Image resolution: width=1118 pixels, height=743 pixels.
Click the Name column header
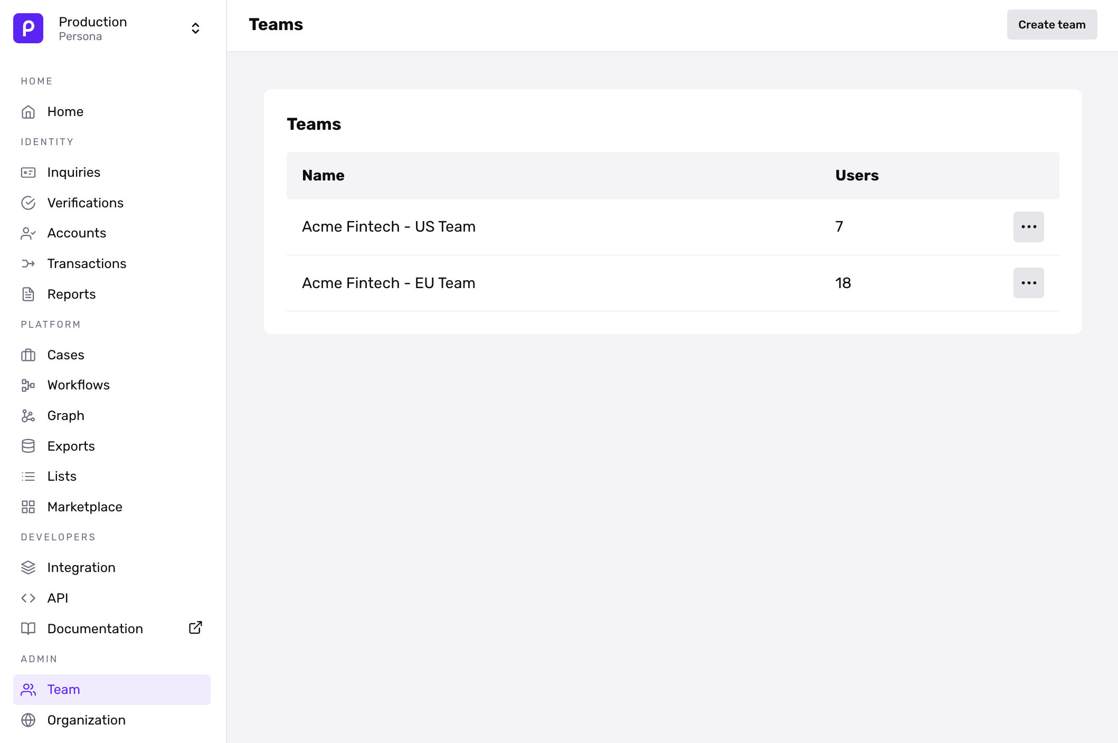pos(323,176)
